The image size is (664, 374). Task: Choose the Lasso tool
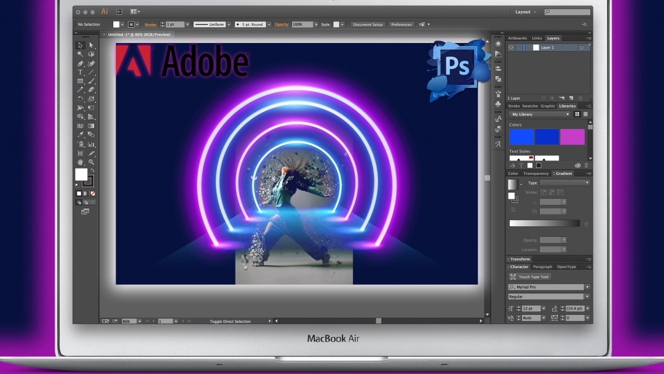point(91,54)
